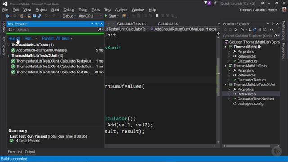
Task: Click the Solution Explorer search magnifier icon
Action: pyautogui.click(x=275, y=36)
